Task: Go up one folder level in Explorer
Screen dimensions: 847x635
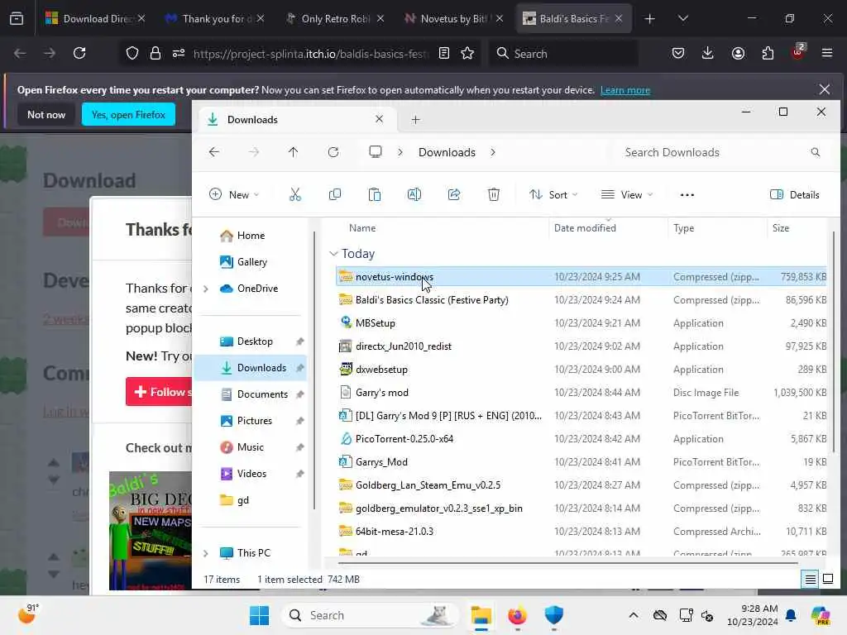Action: point(294,152)
